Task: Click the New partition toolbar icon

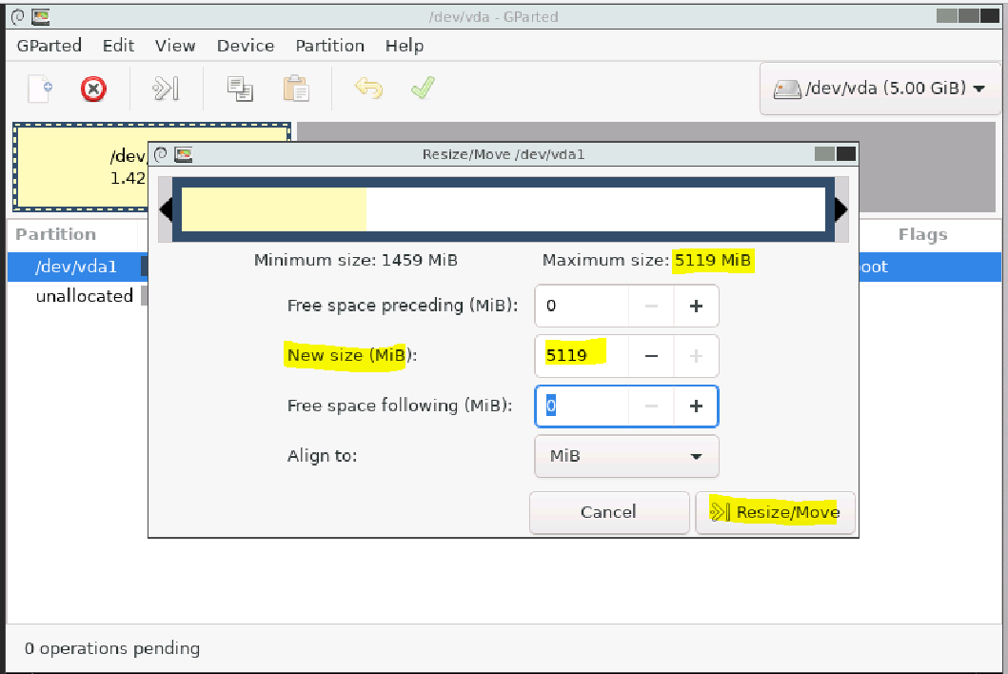Action: pos(40,89)
